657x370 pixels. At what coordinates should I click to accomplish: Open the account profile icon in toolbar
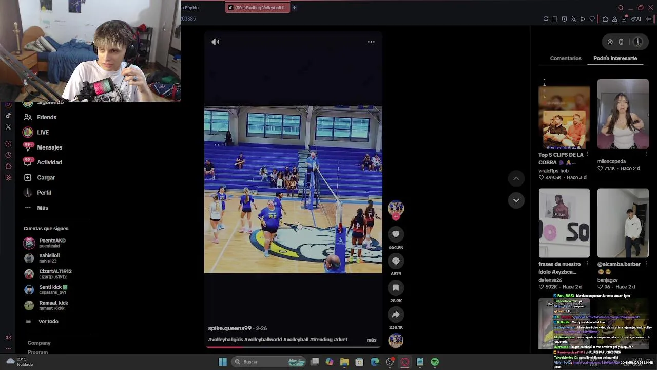614,19
